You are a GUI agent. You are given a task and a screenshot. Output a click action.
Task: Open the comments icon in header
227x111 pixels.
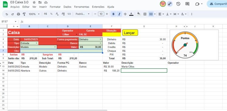click(187, 4)
